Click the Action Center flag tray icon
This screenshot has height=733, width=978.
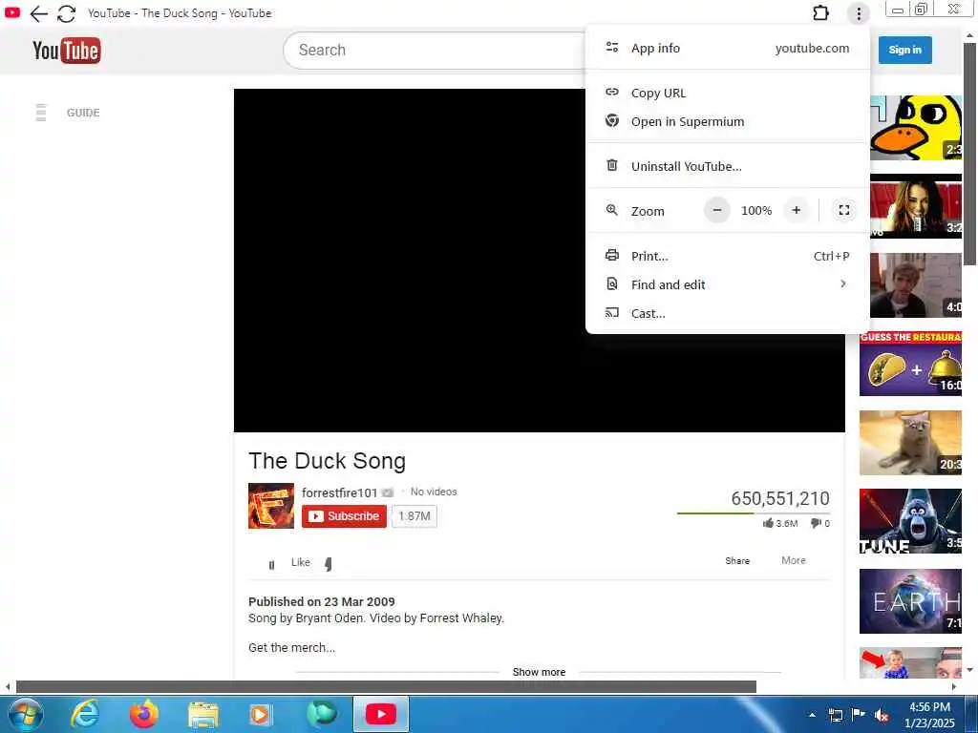click(x=859, y=715)
